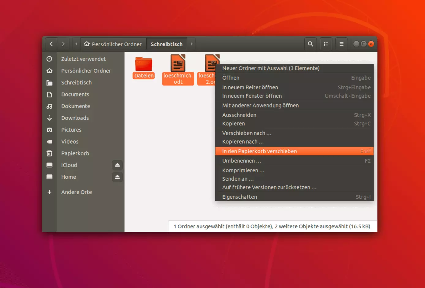
Task: Click the back navigation arrow
Action: 51,44
